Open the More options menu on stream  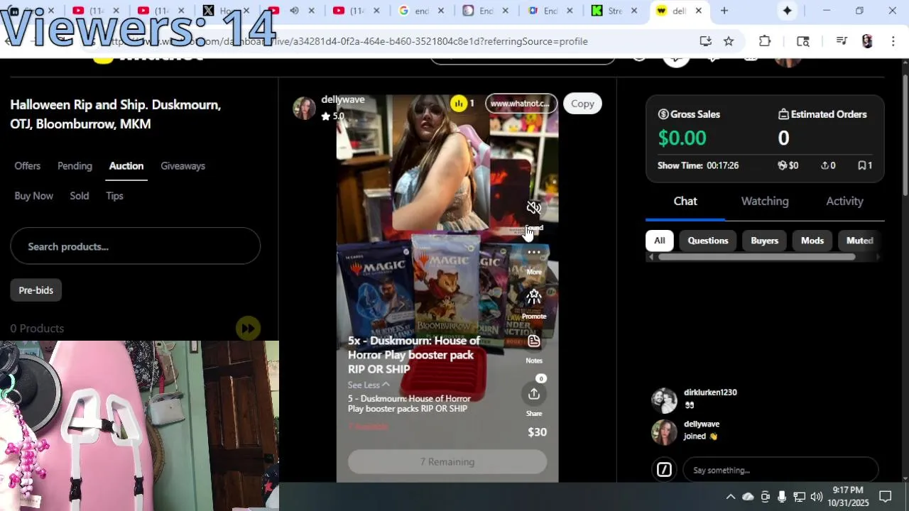534,253
